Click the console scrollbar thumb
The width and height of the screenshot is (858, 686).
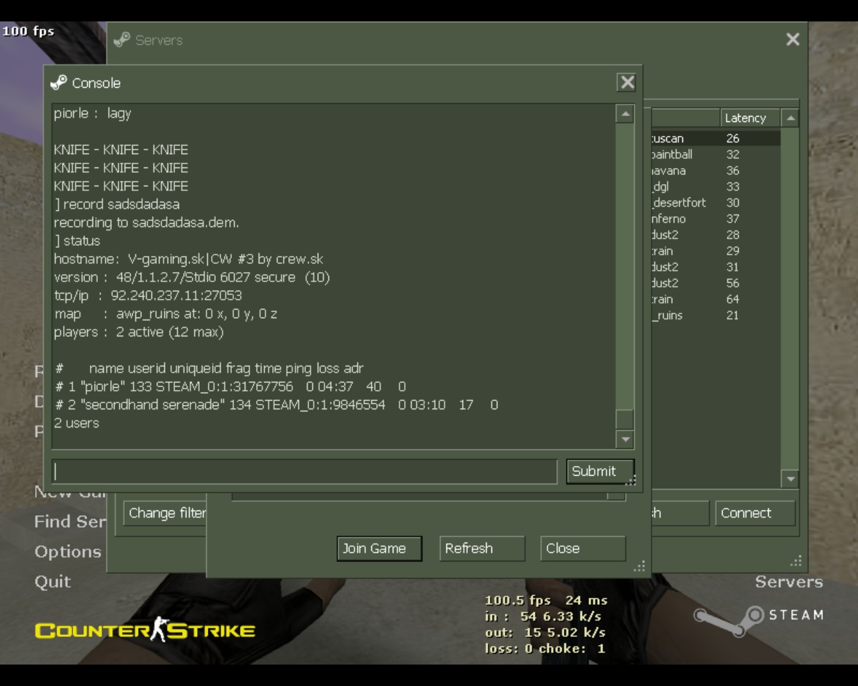(625, 419)
